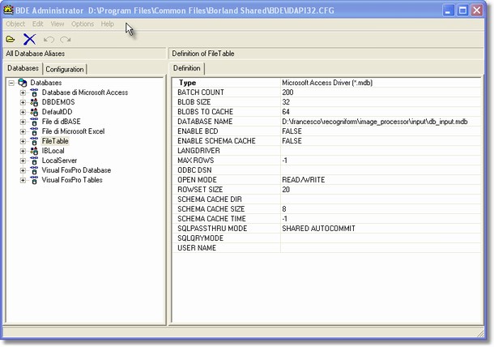Screen dimensions: 494x347
Task: Click the IBLocal alias icon
Action: (34, 151)
